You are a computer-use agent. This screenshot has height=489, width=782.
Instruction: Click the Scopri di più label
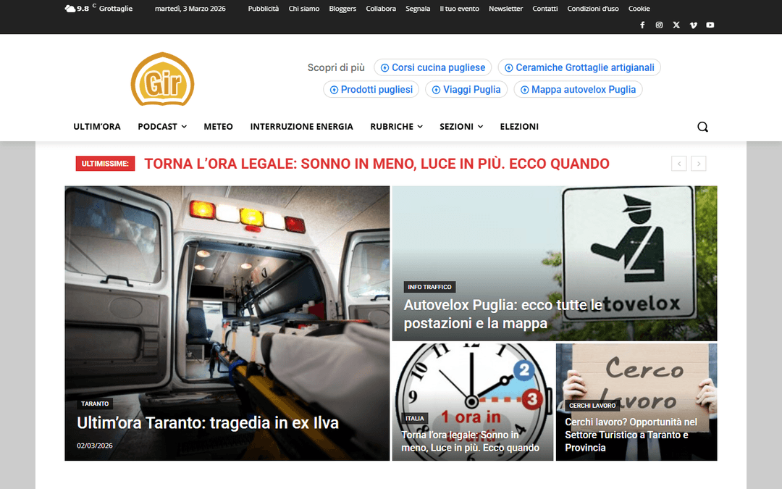click(x=336, y=67)
